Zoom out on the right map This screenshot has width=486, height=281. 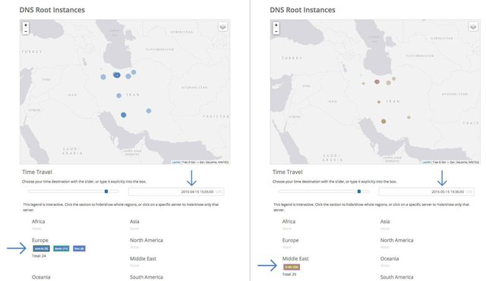pyautogui.click(x=276, y=31)
